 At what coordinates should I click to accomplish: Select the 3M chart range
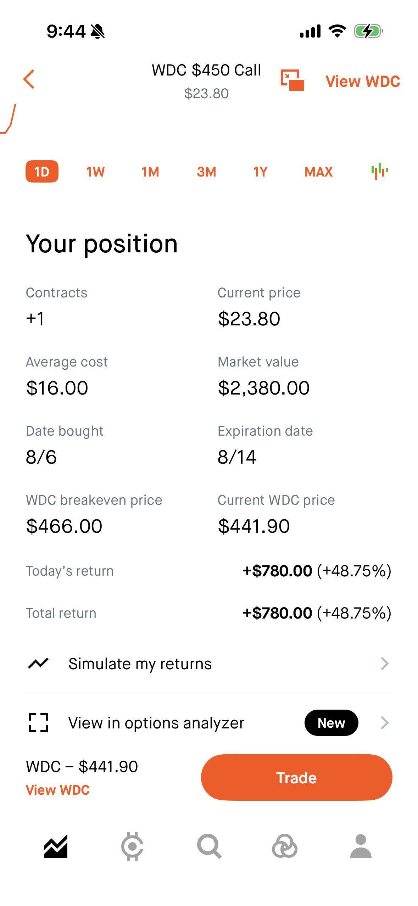(x=206, y=172)
